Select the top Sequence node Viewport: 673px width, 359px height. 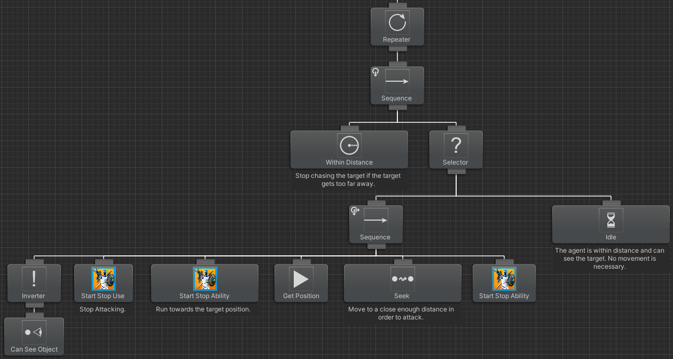pyautogui.click(x=397, y=85)
